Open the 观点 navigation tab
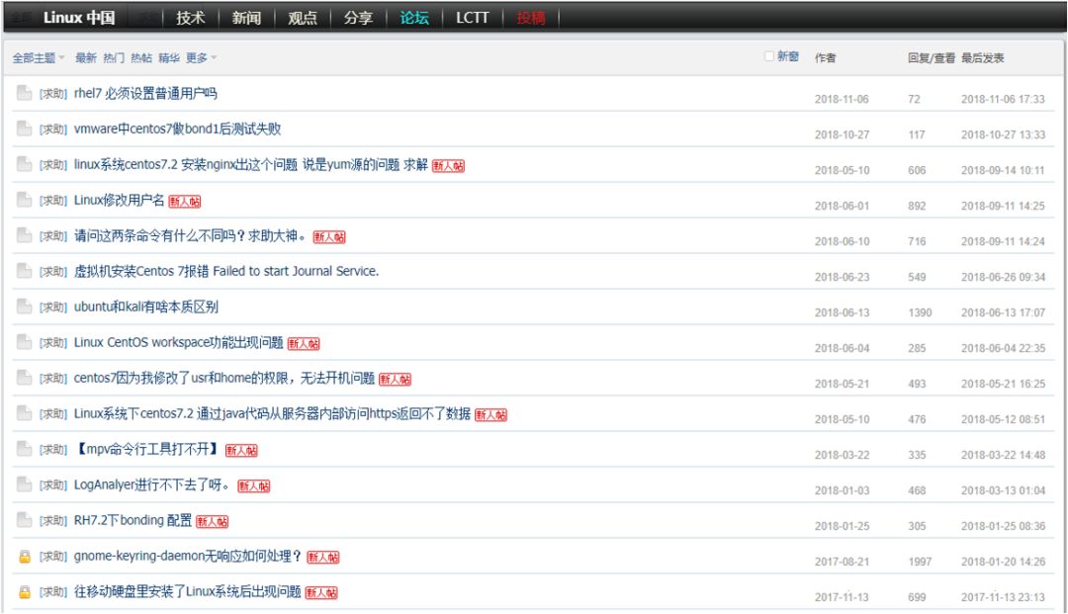 click(302, 18)
